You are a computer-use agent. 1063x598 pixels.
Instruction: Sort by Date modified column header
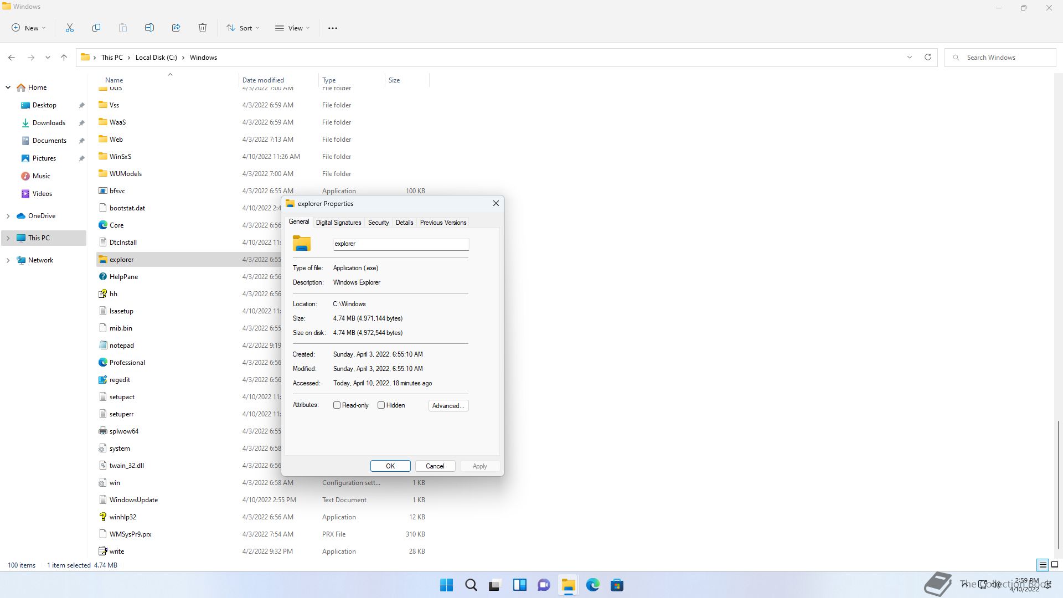(x=263, y=80)
